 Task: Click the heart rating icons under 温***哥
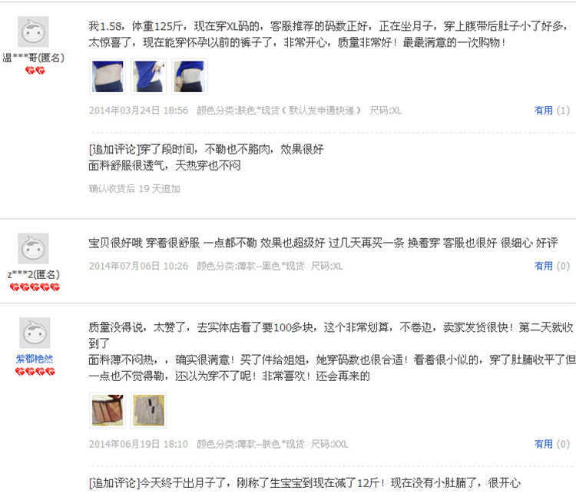coord(35,70)
